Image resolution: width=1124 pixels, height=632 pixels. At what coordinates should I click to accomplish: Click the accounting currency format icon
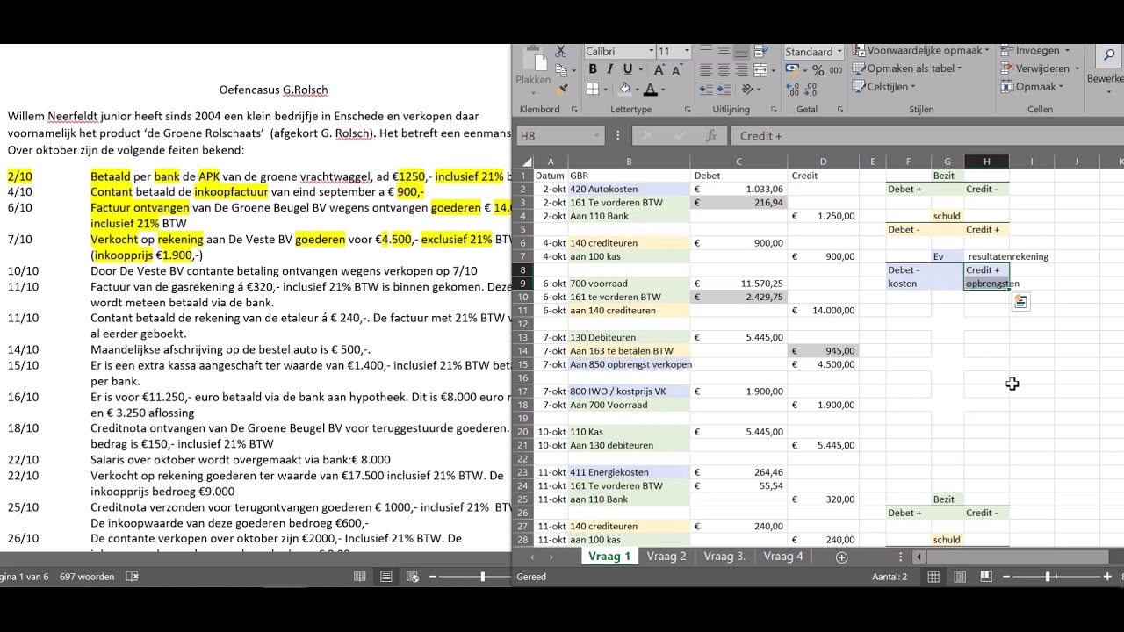tap(791, 70)
